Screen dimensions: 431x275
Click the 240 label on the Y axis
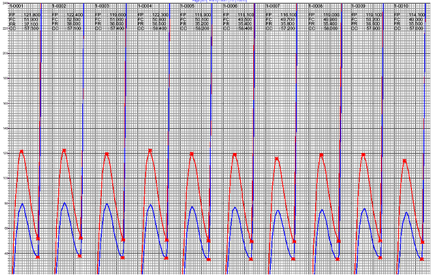tap(3, 3)
